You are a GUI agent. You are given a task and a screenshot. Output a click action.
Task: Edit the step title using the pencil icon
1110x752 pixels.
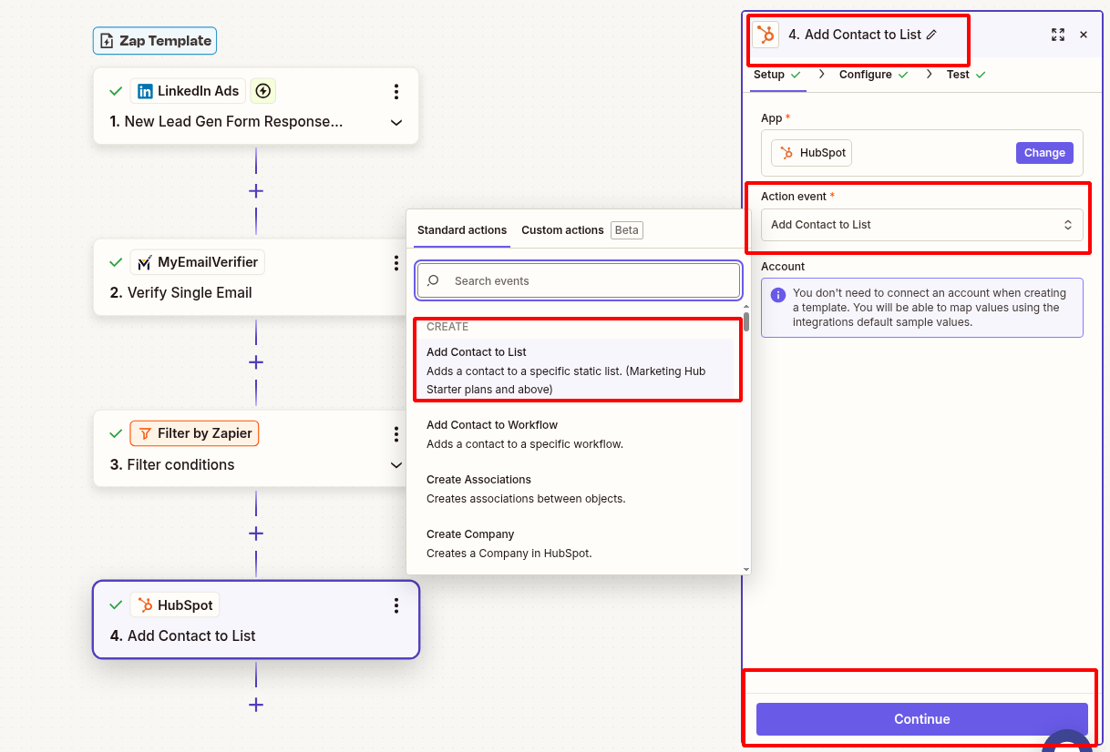(929, 34)
